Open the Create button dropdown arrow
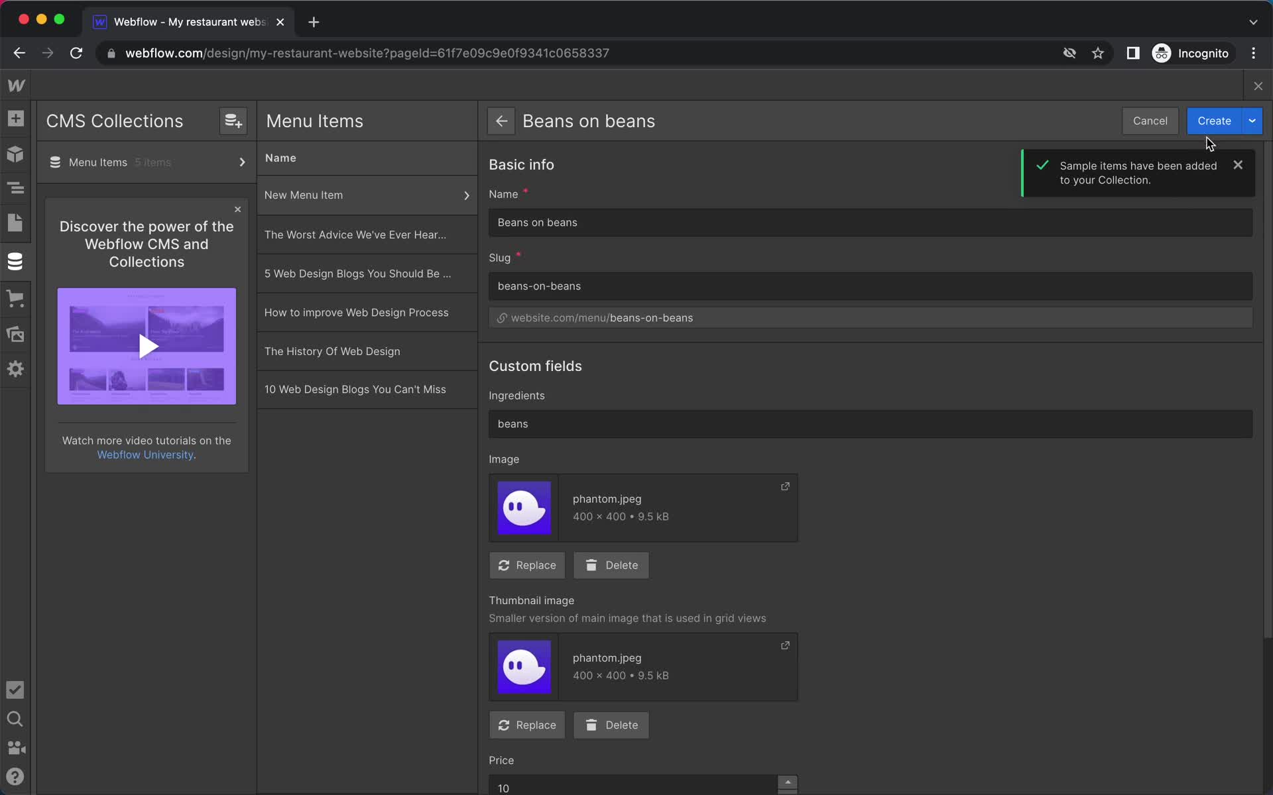 (x=1252, y=121)
